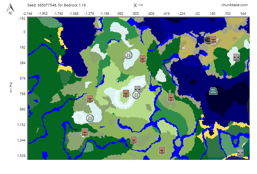Click the Z-axis tick label '768'
Screen dimensions: 257x174
[x=22, y=94]
